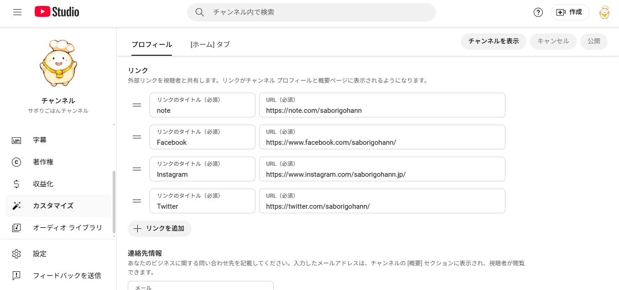Open 収益化 in the sidebar
This screenshot has height=290, width=619.
coord(58,184)
